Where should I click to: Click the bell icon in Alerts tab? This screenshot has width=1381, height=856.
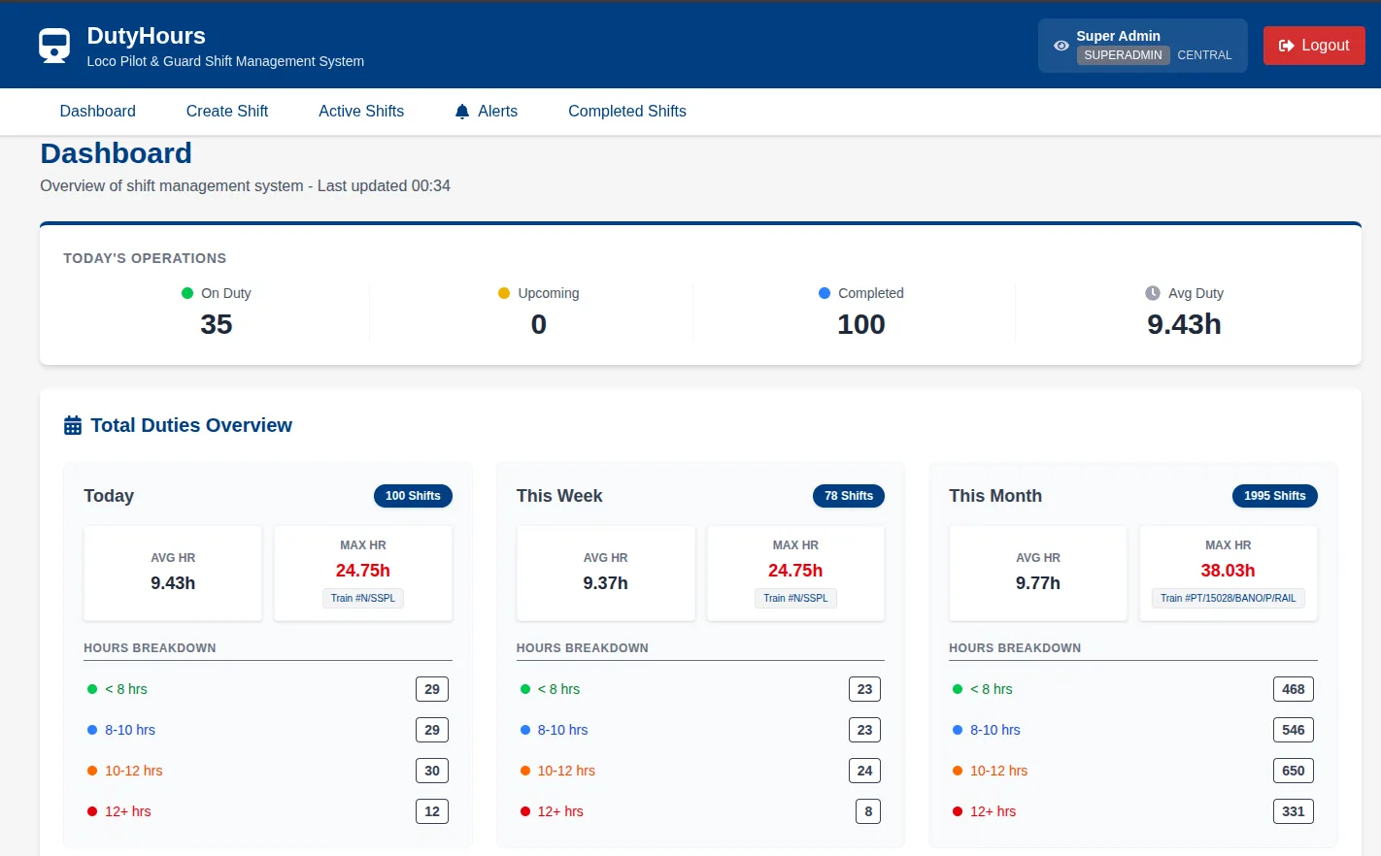click(x=462, y=112)
